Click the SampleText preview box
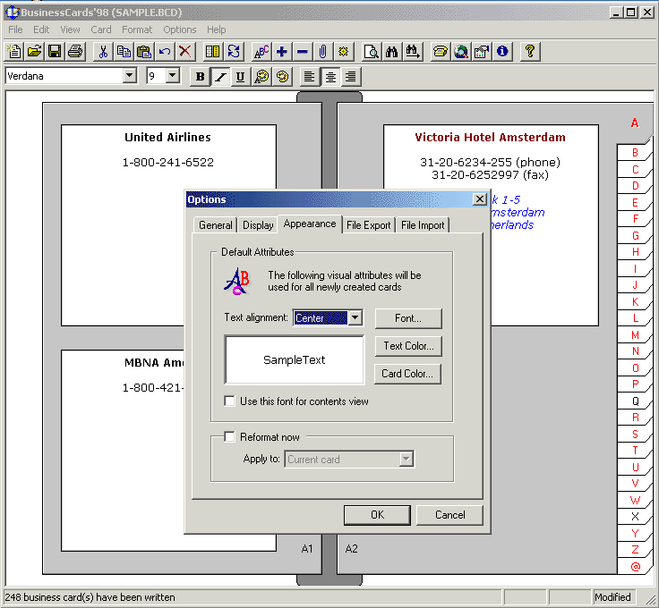 [x=295, y=359]
